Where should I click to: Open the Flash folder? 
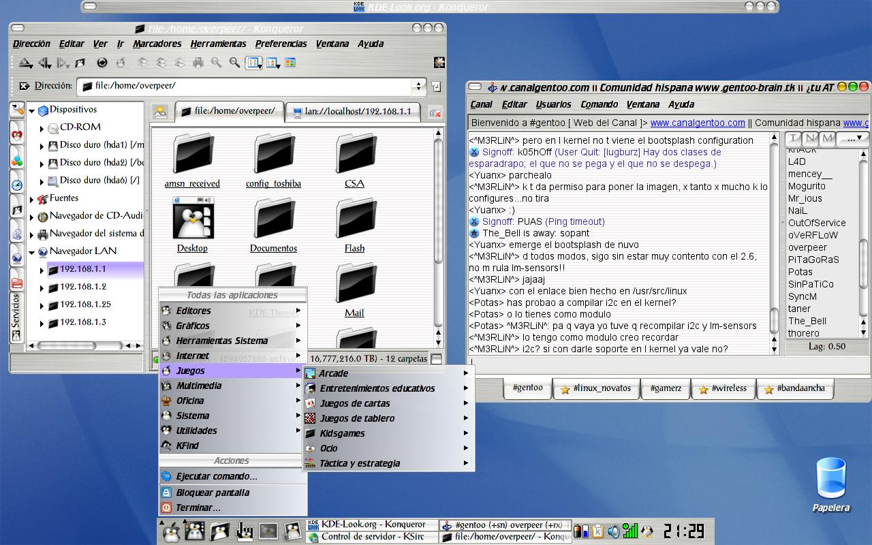click(354, 225)
